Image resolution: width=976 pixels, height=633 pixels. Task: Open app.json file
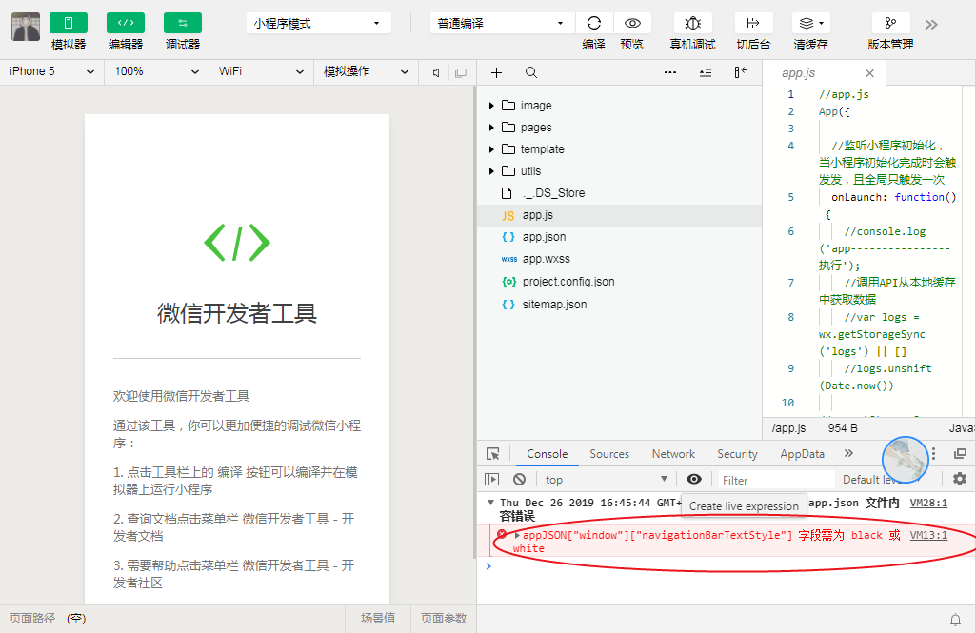click(619, 236)
